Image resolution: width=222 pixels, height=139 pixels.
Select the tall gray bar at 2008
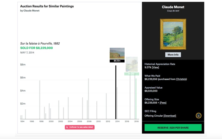click(89, 99)
